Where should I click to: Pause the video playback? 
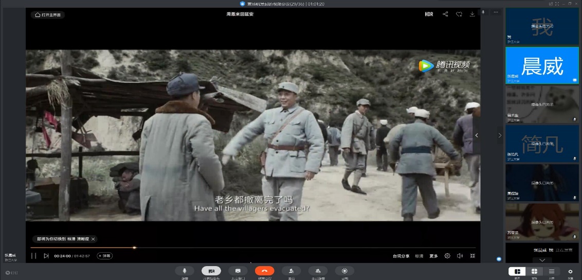[34, 256]
